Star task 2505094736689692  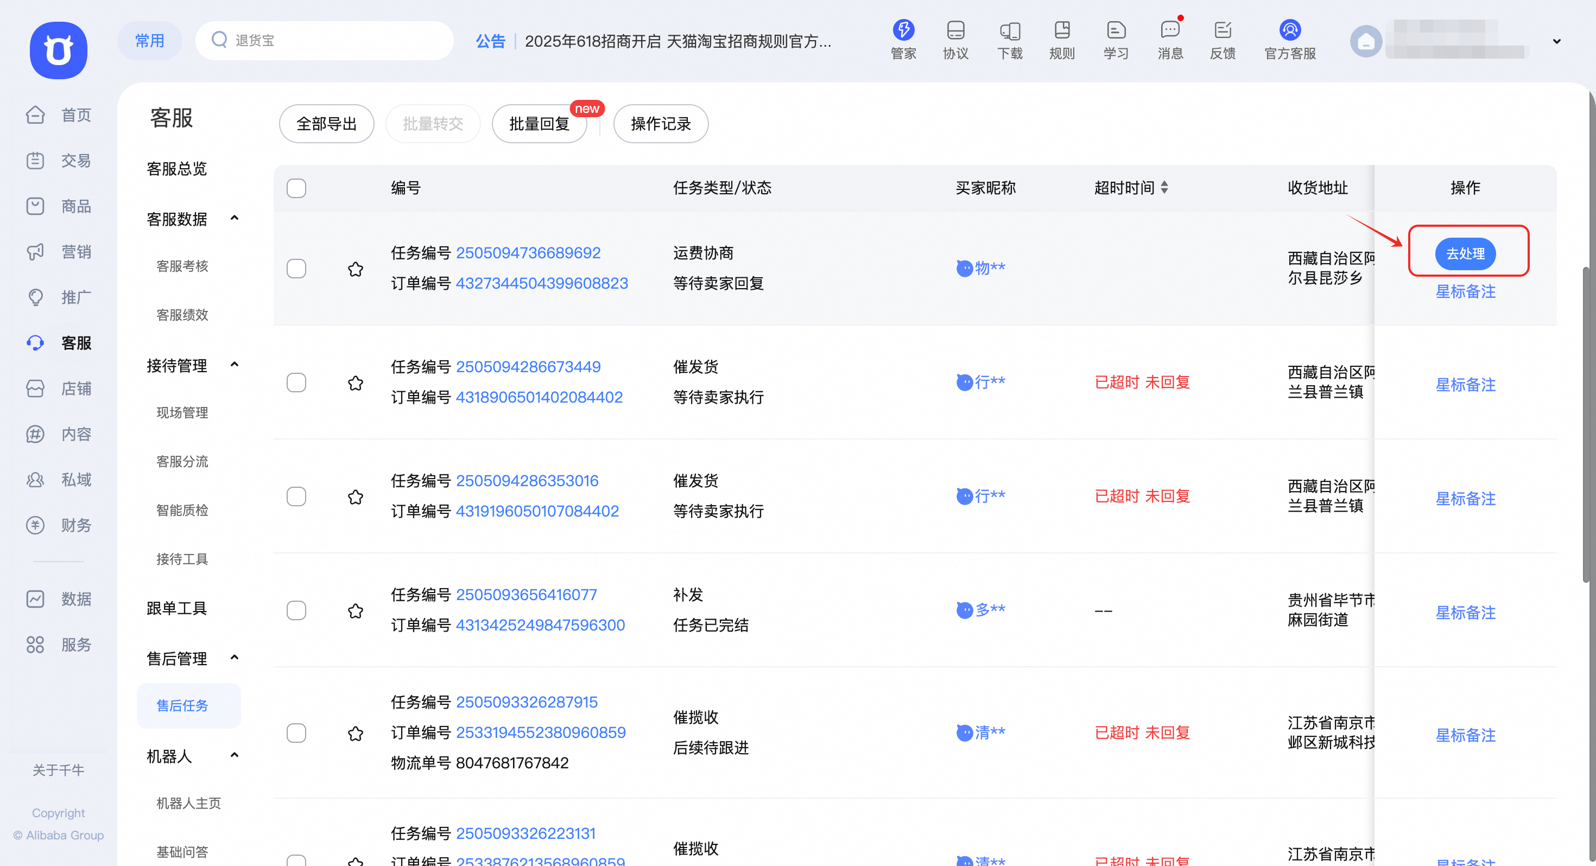coord(356,269)
